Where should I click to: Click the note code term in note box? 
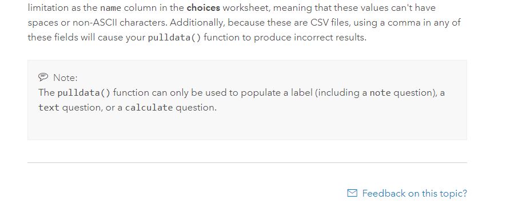coord(380,93)
